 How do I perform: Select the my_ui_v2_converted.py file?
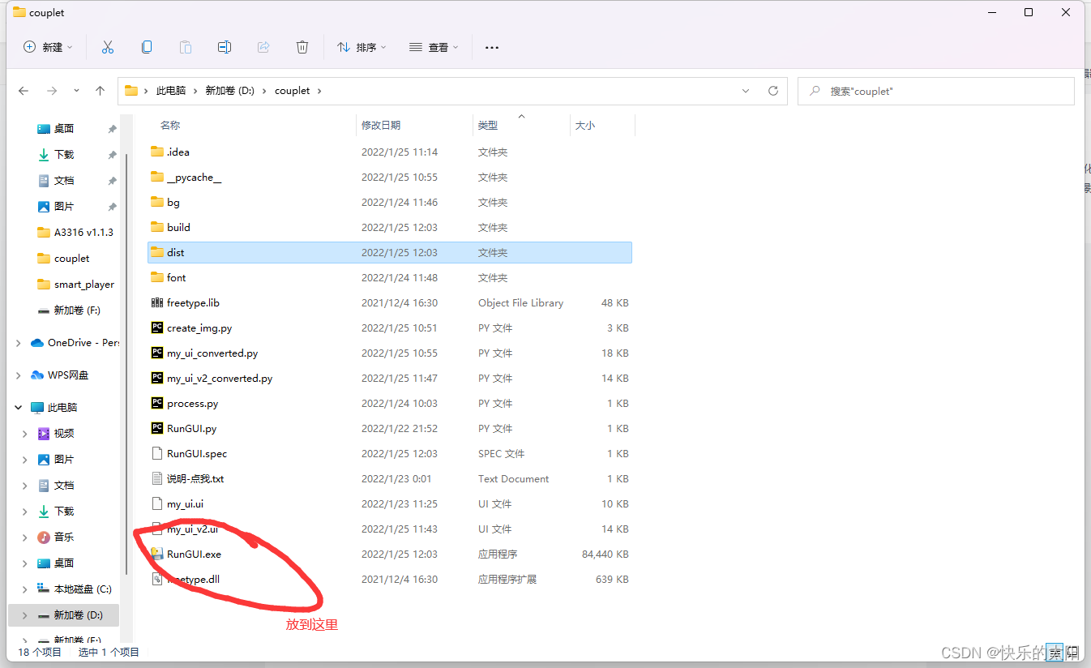pyautogui.click(x=220, y=379)
